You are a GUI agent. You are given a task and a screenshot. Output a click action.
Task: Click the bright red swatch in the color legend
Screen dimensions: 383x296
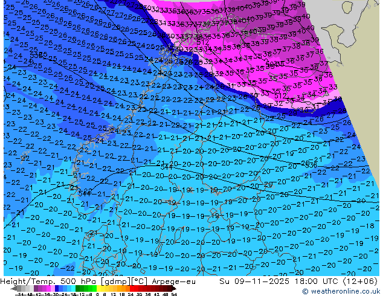coord(132,288)
